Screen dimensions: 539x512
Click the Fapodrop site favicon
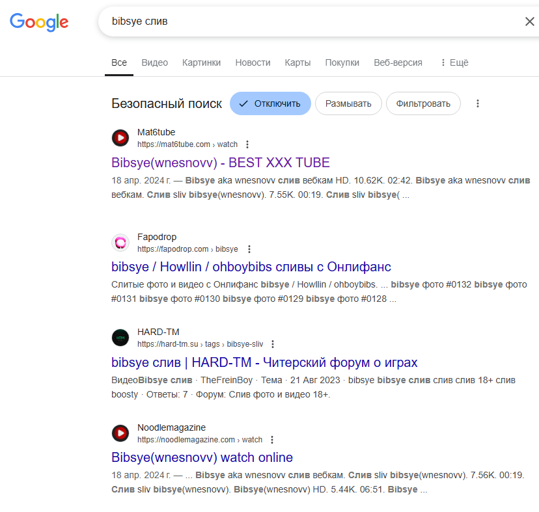tap(120, 243)
